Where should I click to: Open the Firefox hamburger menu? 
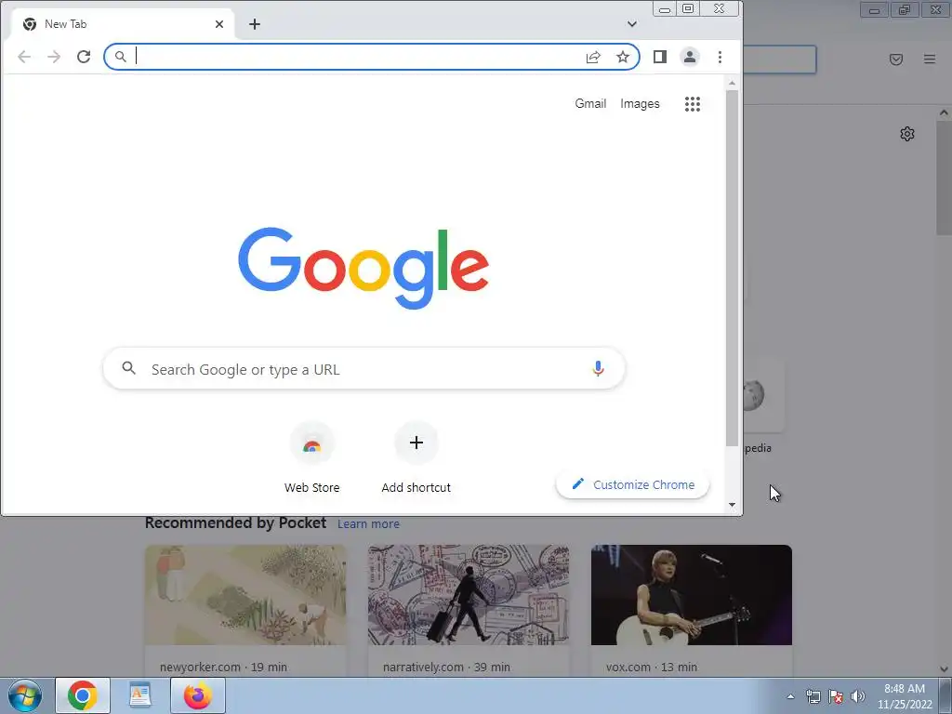(930, 59)
